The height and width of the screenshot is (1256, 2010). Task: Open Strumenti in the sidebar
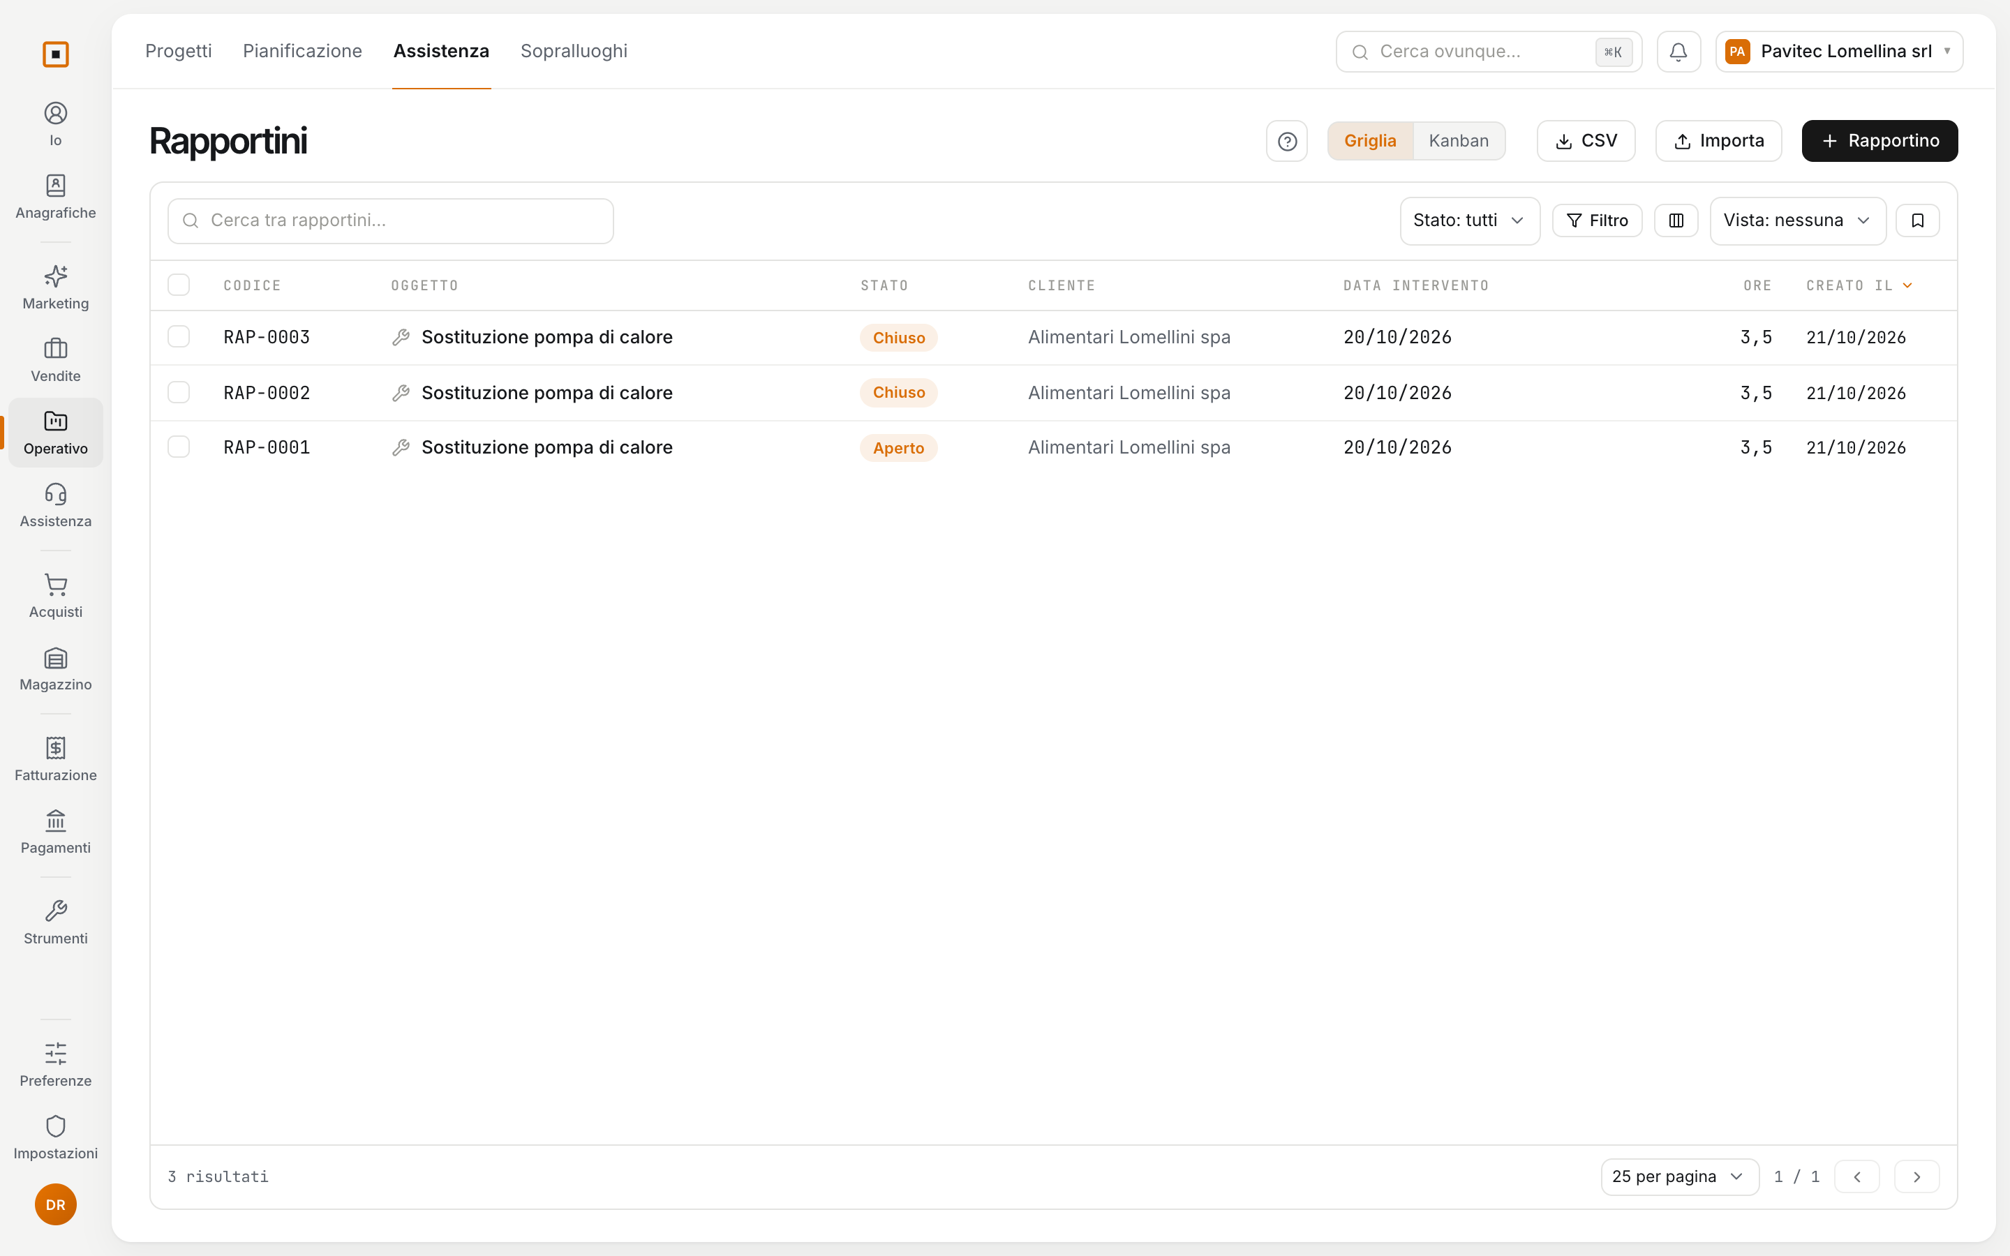56,922
